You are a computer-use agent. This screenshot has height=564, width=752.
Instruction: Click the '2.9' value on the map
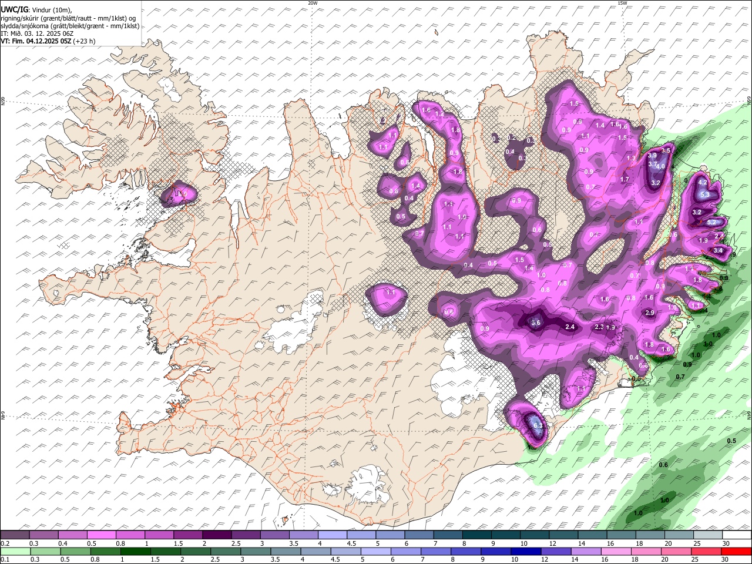(x=650, y=313)
